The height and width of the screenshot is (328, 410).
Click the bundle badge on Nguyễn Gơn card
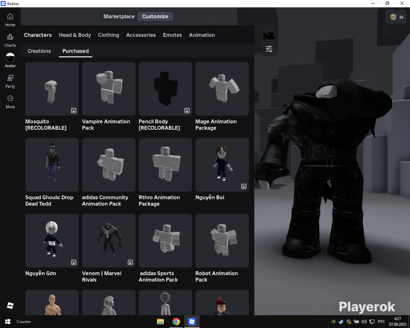74,262
